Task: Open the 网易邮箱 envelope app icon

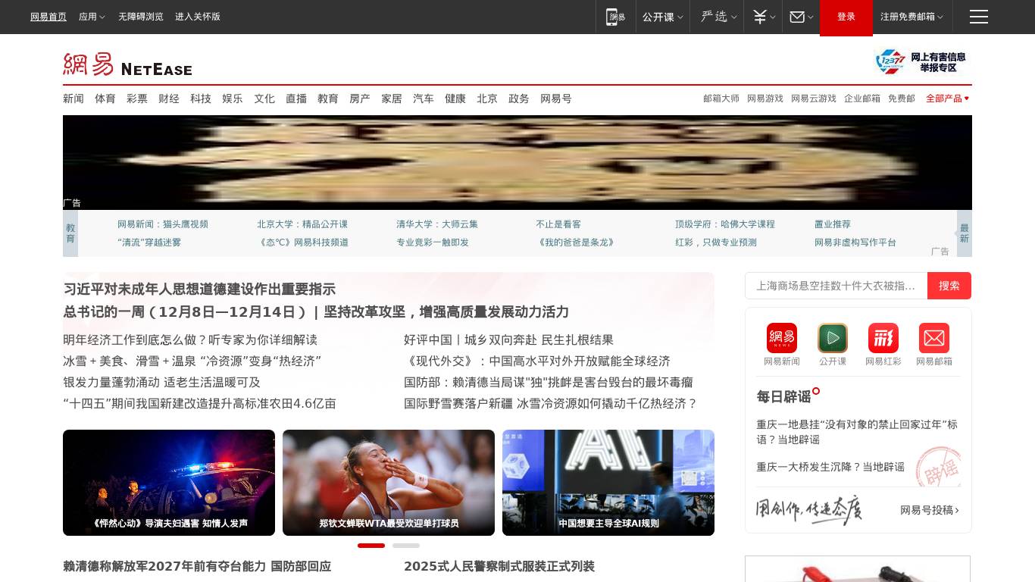Action: [933, 338]
